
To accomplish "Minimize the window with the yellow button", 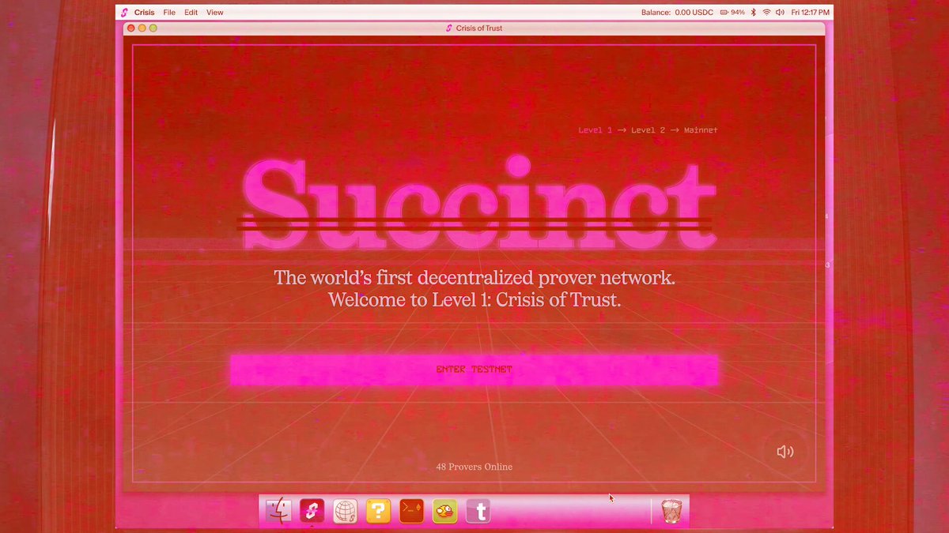I will (x=142, y=28).
